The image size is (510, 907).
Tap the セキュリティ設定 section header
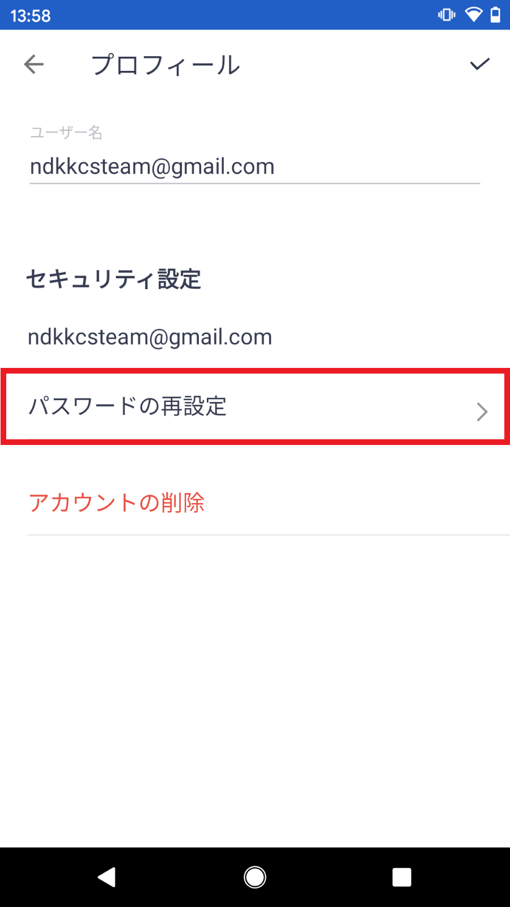pyautogui.click(x=114, y=279)
